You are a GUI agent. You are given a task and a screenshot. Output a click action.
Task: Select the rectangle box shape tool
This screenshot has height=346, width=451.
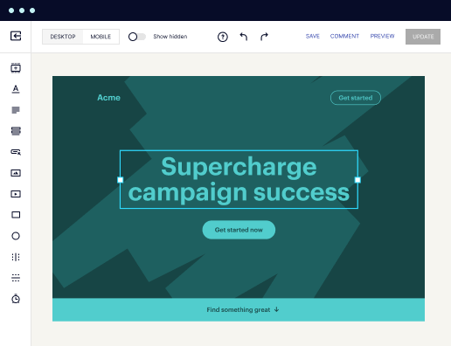click(x=16, y=215)
